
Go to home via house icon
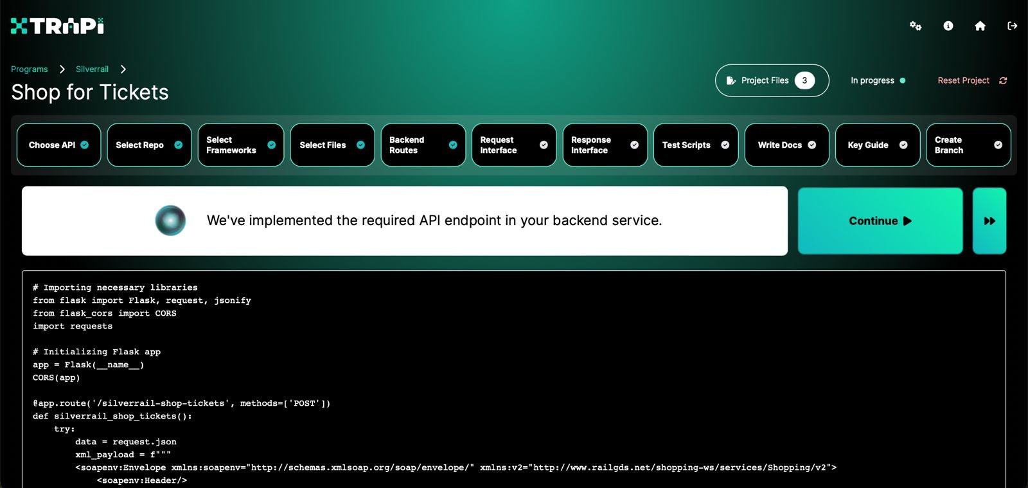click(980, 26)
